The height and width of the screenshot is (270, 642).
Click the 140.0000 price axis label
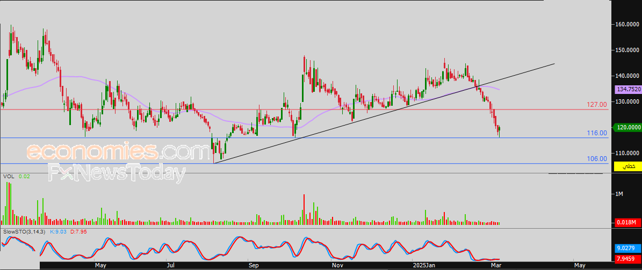click(x=628, y=76)
